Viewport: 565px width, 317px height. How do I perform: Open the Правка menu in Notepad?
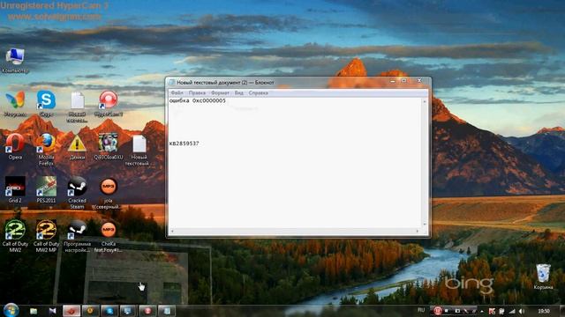(197, 93)
